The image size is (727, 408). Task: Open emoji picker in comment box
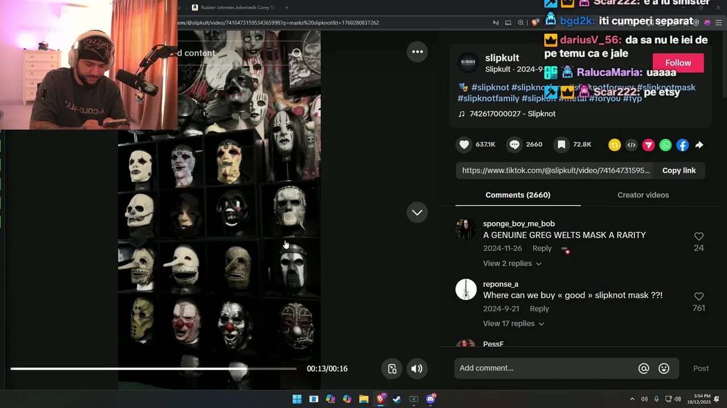664,368
